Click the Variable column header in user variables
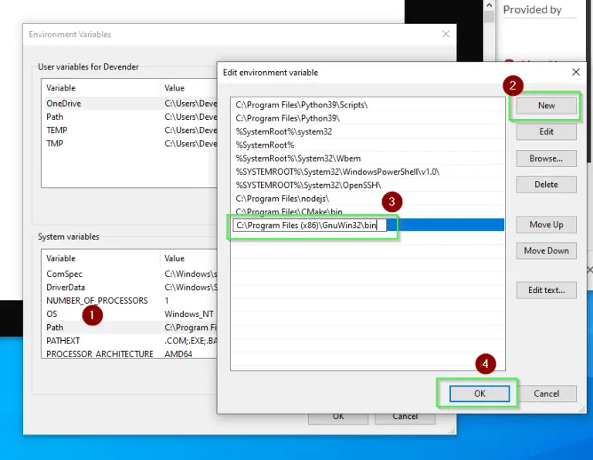 (x=100, y=88)
